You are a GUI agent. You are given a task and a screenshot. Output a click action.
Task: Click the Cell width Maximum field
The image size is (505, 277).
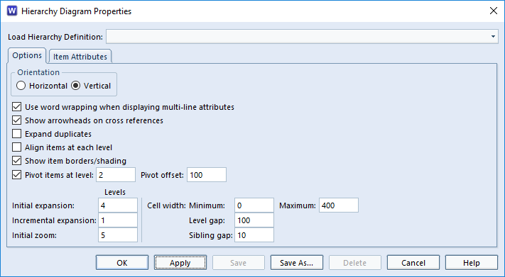339,205
